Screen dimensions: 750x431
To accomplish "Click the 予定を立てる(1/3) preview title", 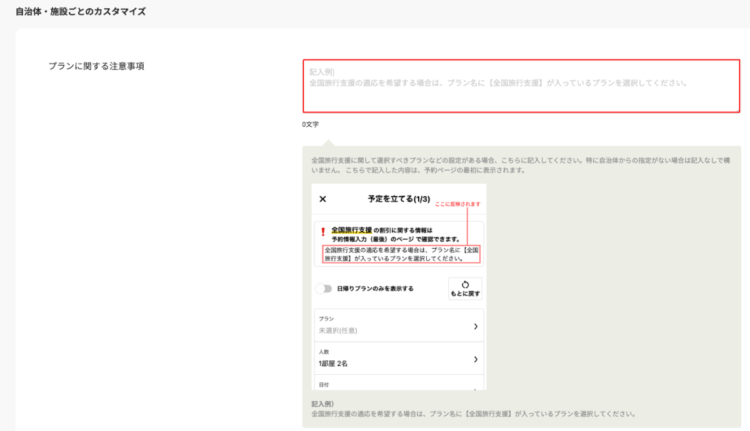I will tap(399, 199).
